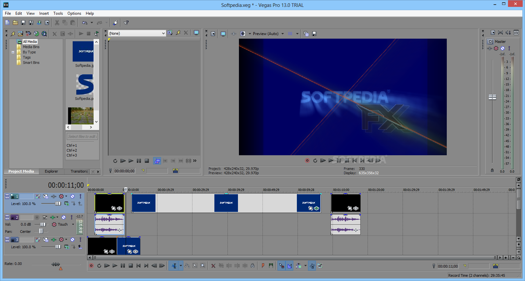This screenshot has height=281, width=525.
Task: Select the Zoom Edit tool
Action: [203, 266]
